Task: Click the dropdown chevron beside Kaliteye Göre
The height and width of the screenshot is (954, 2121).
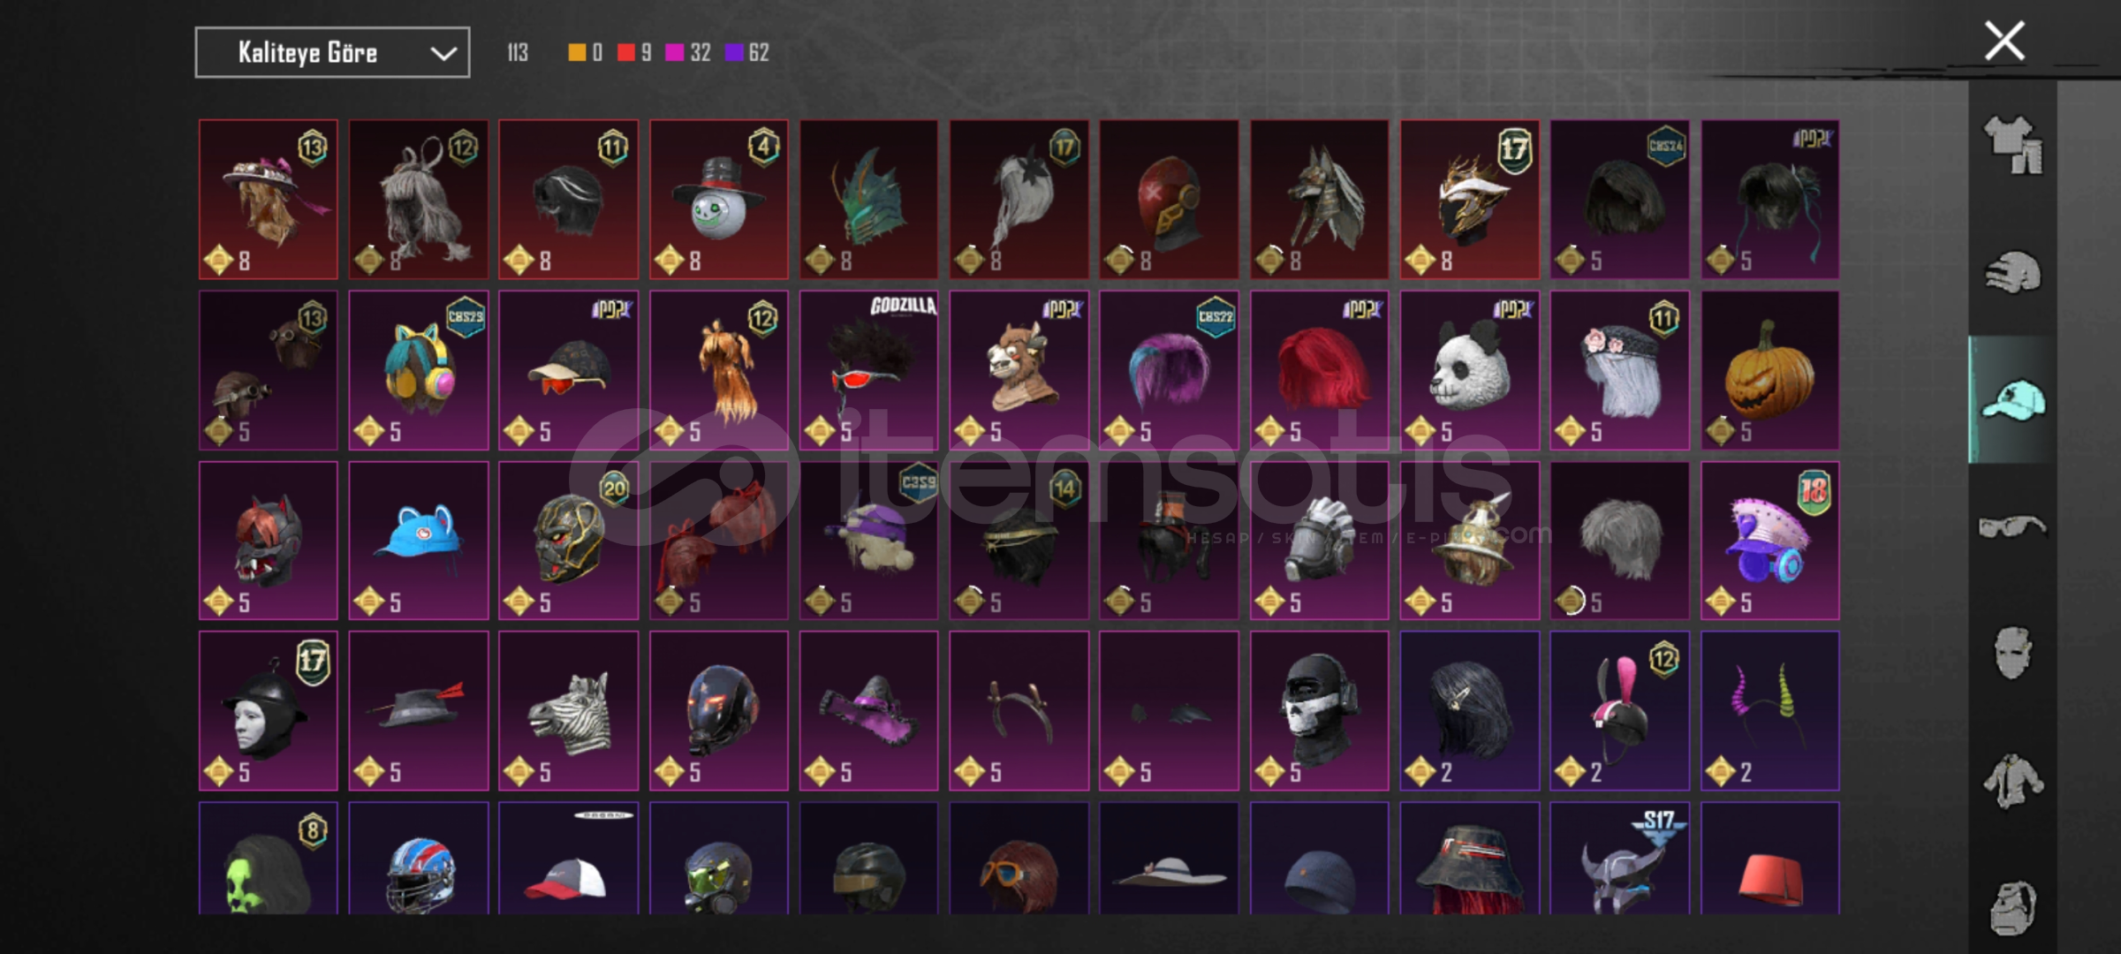Action: tap(443, 54)
